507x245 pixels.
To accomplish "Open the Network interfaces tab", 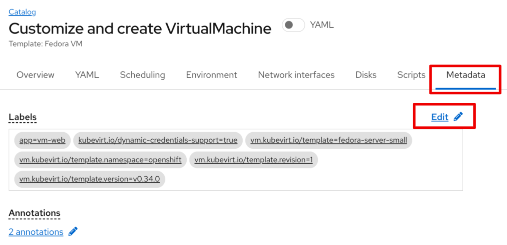I will click(296, 75).
